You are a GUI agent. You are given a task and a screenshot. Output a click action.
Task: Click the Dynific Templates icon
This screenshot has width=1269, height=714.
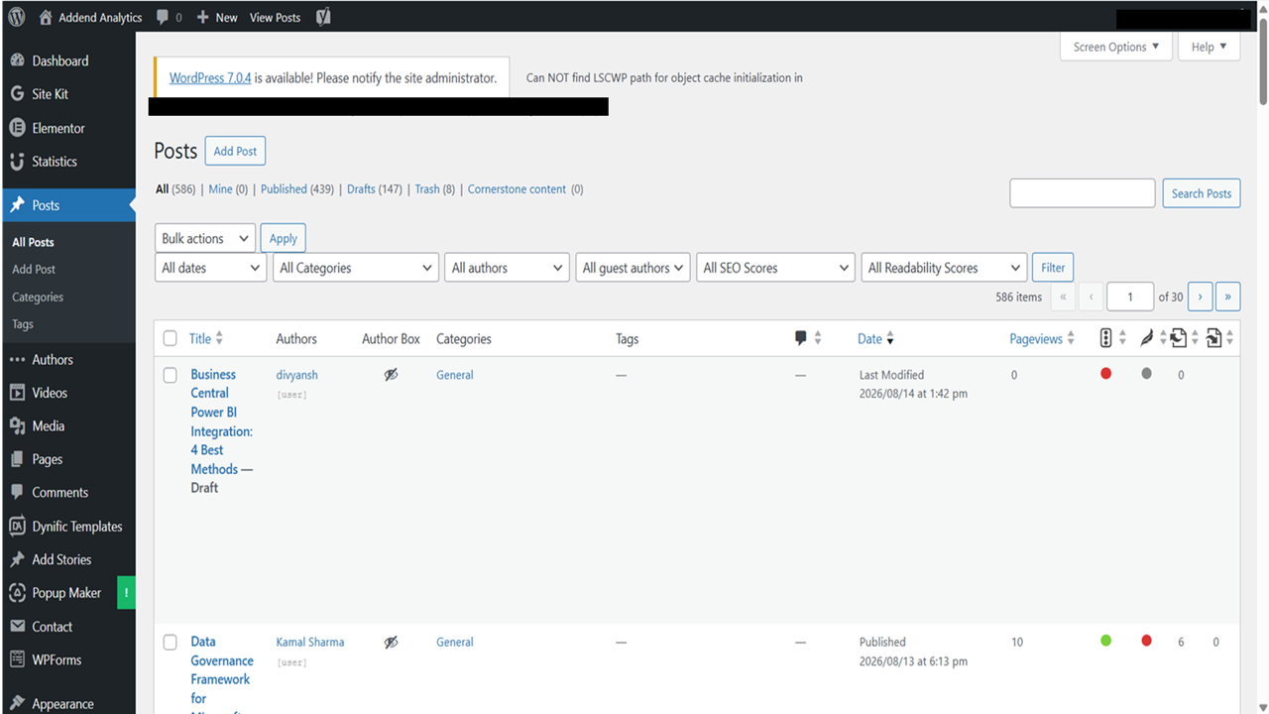point(17,527)
